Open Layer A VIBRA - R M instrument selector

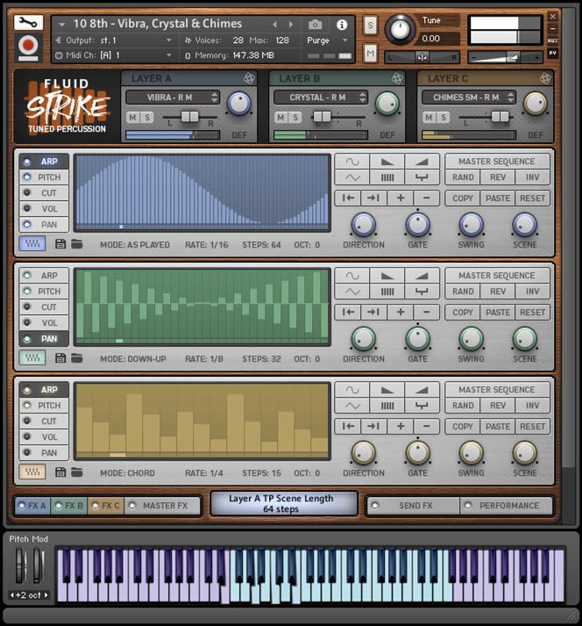172,97
